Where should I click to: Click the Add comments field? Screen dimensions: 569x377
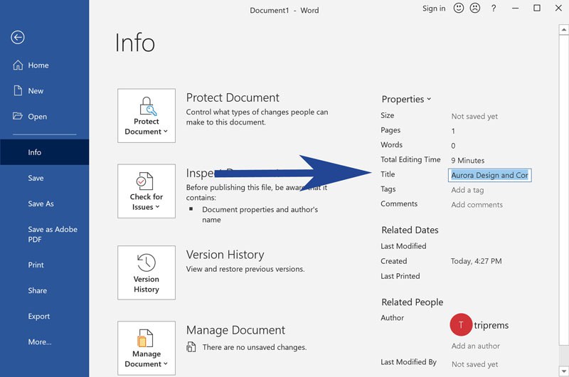(x=477, y=205)
